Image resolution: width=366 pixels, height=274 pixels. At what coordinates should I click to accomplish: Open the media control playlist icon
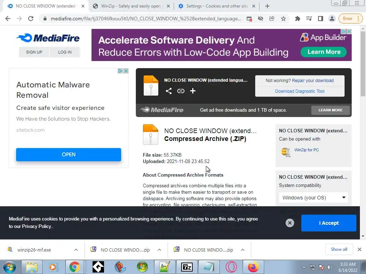pyautogui.click(x=309, y=19)
